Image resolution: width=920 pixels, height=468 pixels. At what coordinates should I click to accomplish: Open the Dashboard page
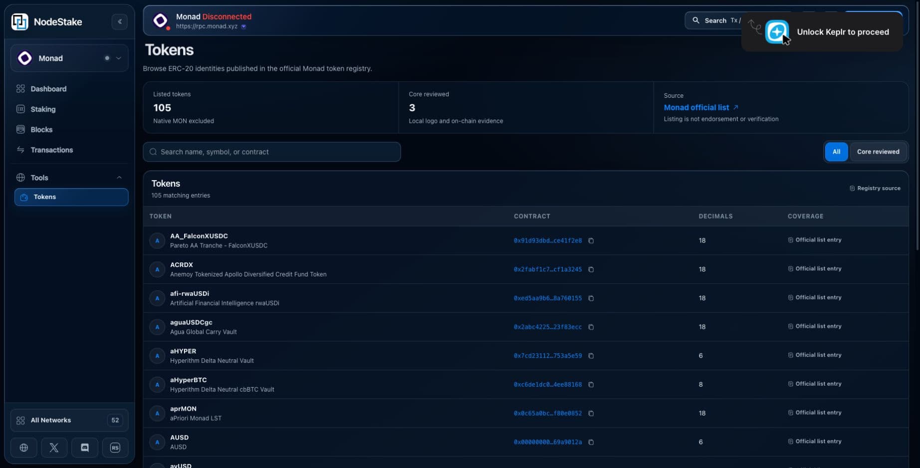[x=48, y=89]
